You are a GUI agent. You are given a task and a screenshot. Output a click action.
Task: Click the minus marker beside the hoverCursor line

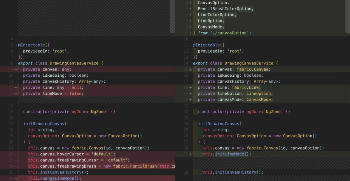[16, 154]
